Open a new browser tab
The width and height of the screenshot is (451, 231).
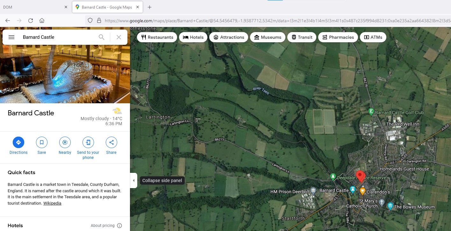click(x=150, y=7)
